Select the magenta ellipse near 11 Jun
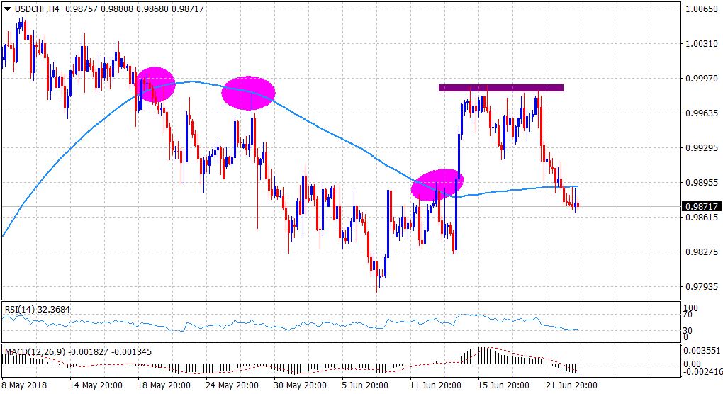The height and width of the screenshot is (394, 723). tap(437, 184)
